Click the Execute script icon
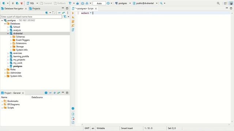The image size is (234, 131). tap(73, 21)
